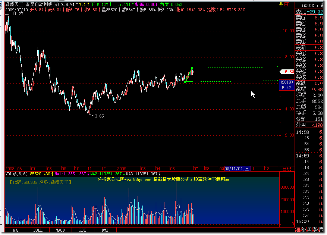Open the DMI indicator tab
Screen dimensions: 327x235
point(105,230)
